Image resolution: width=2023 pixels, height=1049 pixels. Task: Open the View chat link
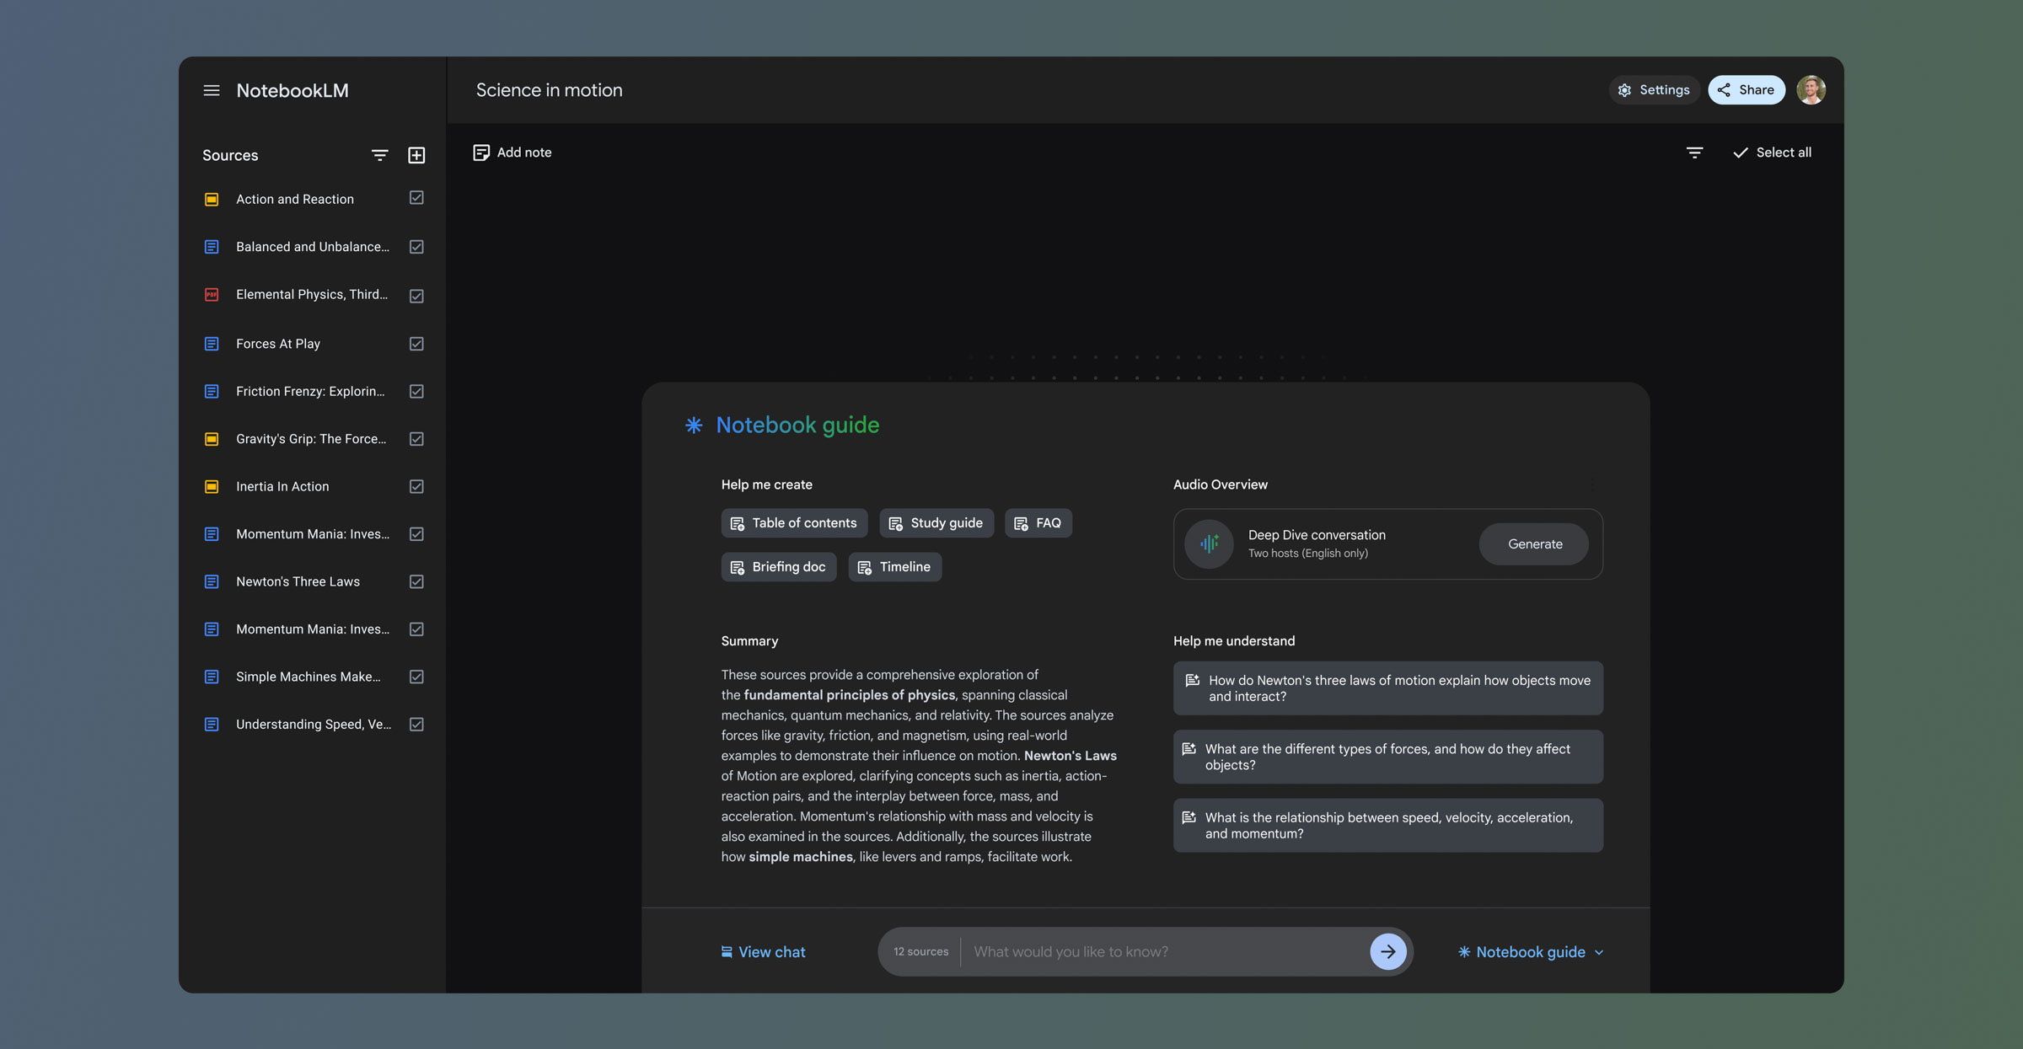[x=763, y=952]
